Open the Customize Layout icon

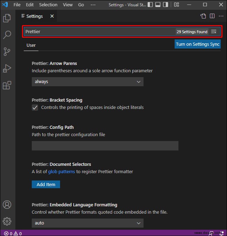pyautogui.click(x=176, y=5)
